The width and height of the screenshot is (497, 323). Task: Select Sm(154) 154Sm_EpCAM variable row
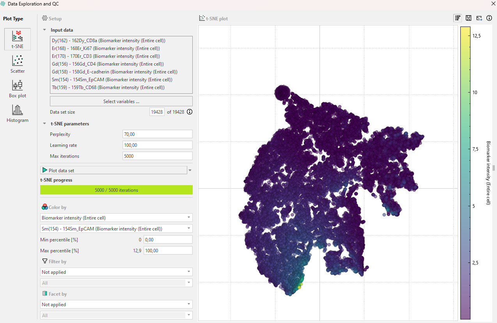coord(121,80)
